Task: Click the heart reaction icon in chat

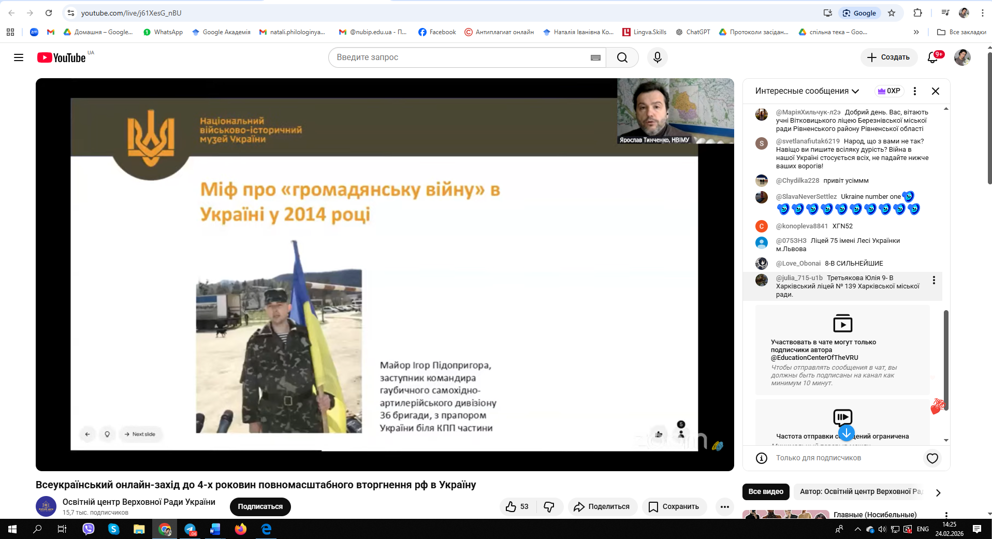Action: [932, 458]
